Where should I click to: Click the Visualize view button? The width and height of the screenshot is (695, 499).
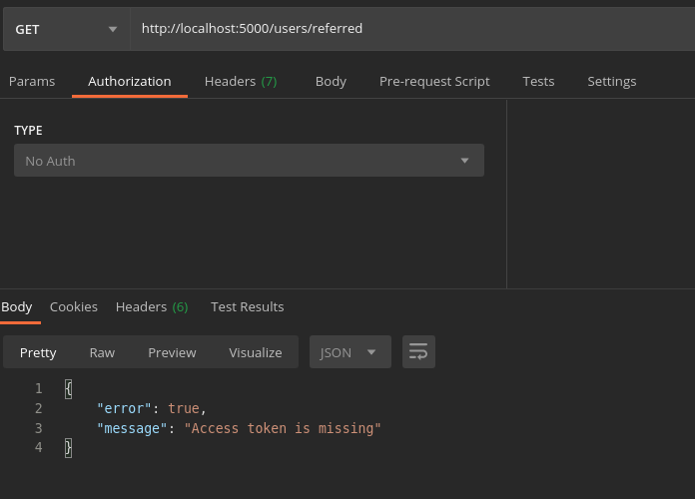coord(256,352)
